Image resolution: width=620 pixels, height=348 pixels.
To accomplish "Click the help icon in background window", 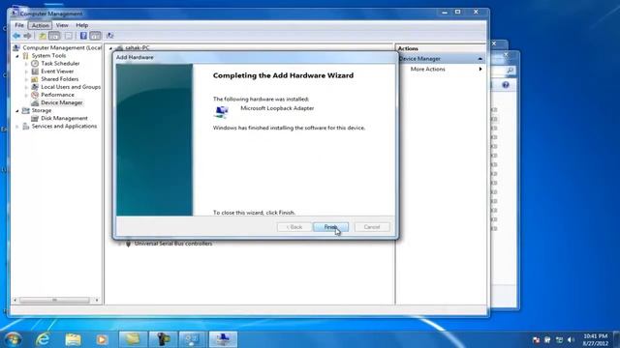I will 506,85.
